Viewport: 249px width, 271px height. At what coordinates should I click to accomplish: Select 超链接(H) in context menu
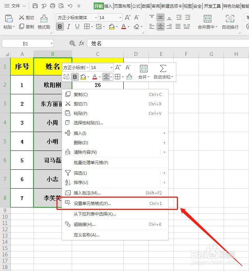(115, 224)
